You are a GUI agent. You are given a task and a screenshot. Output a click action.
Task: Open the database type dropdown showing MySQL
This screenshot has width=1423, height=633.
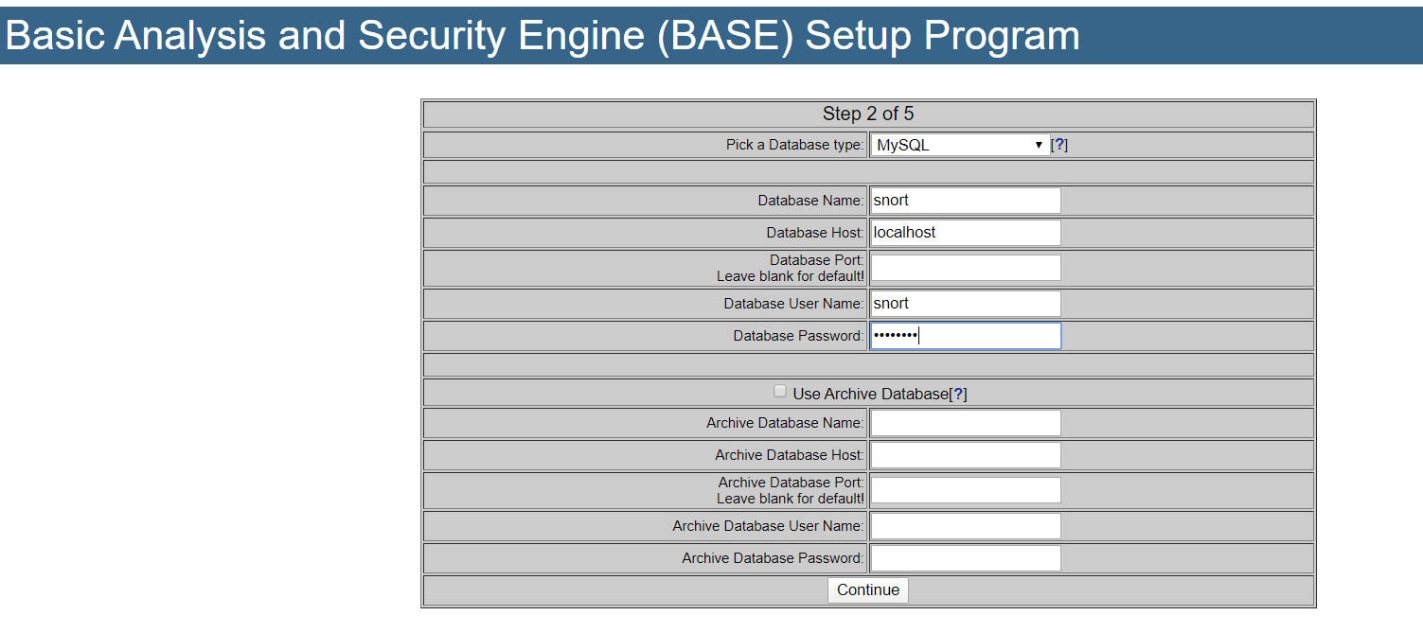[x=959, y=145]
